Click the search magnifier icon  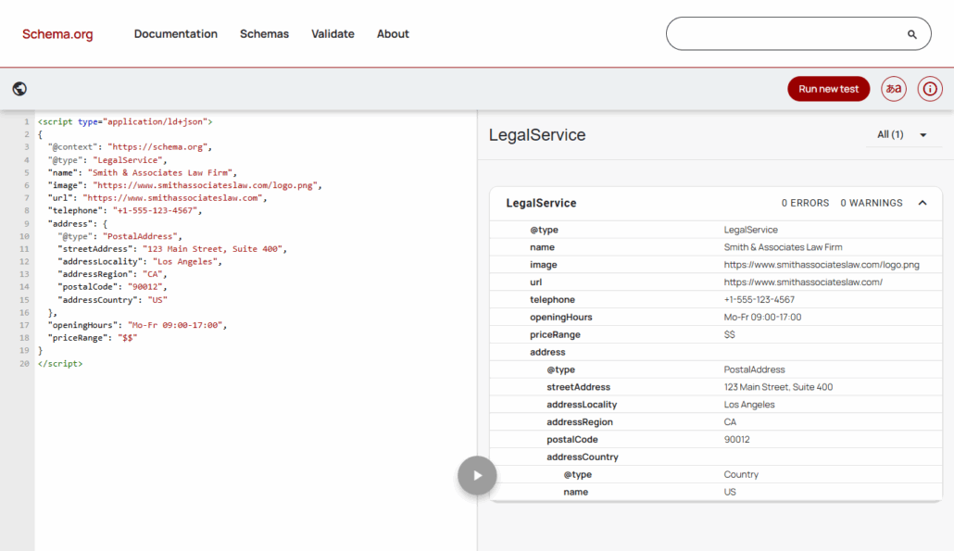911,34
